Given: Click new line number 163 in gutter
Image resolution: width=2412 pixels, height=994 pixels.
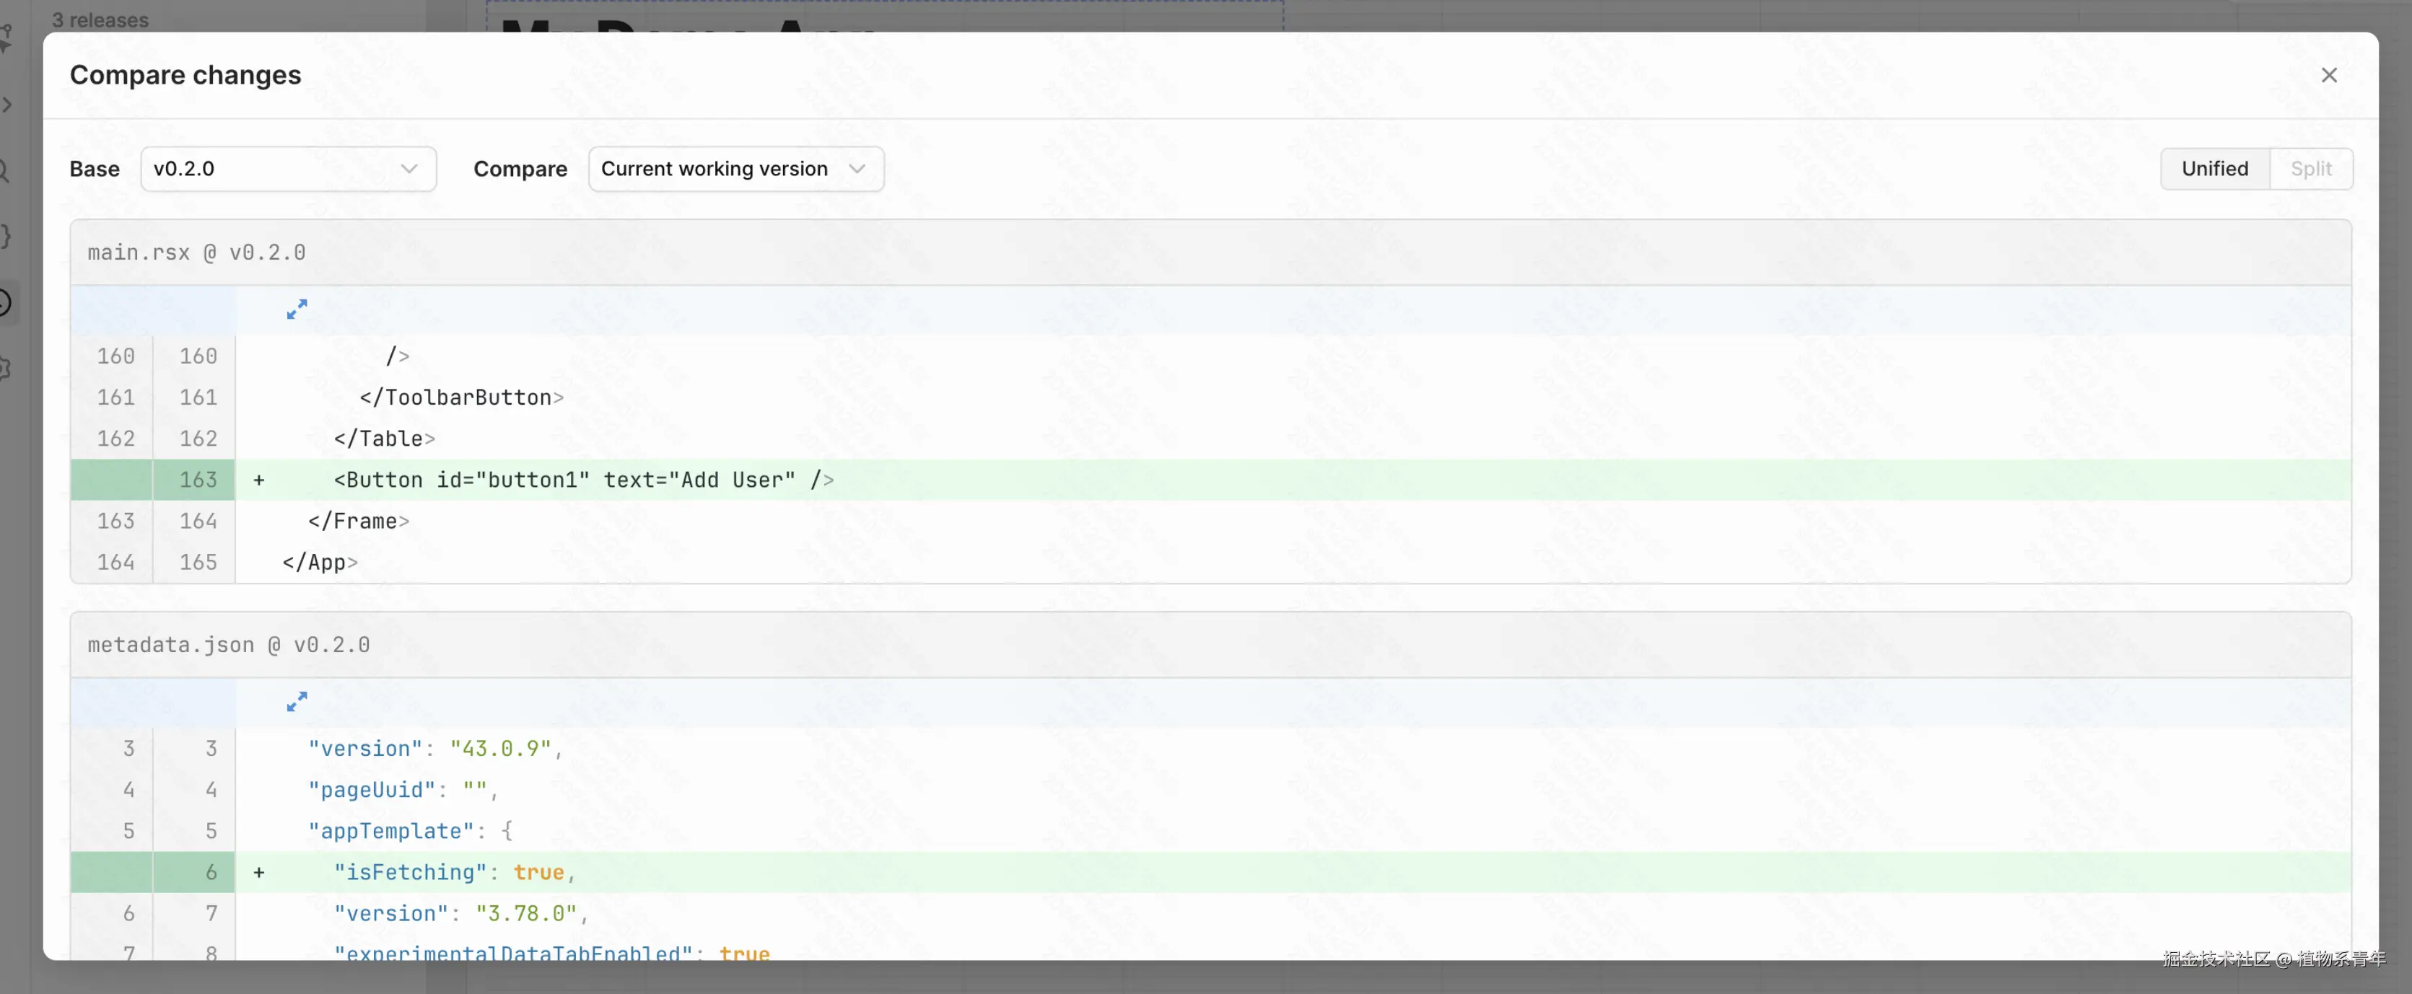Looking at the screenshot, I should pos(198,480).
